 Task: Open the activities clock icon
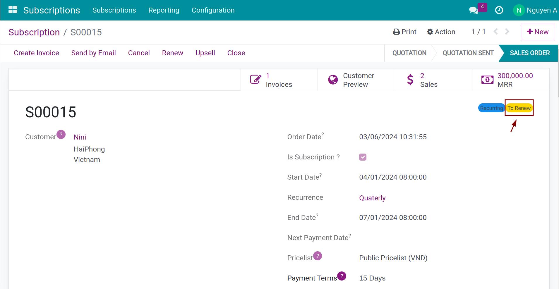pyautogui.click(x=499, y=10)
